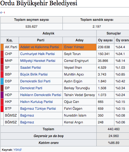Click the Oy sayısı column header

(105, 40)
